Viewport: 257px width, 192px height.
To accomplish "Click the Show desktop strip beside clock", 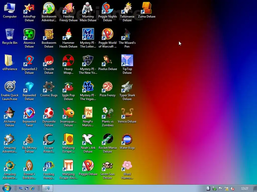I will (x=255, y=188).
